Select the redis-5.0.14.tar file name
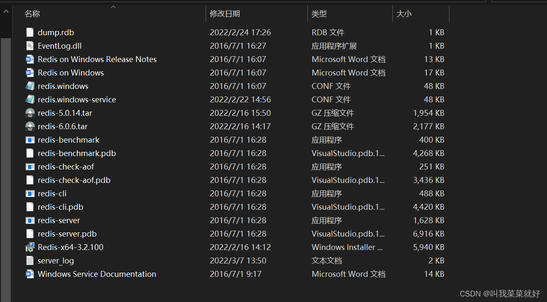 (x=65, y=113)
